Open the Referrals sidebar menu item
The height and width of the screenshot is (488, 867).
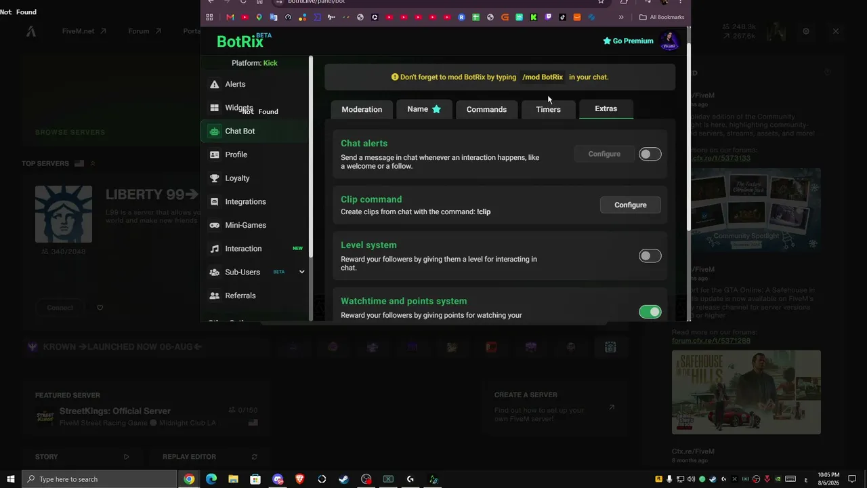[x=255, y=296]
